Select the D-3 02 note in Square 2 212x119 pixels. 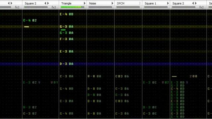(x=30, y=107)
